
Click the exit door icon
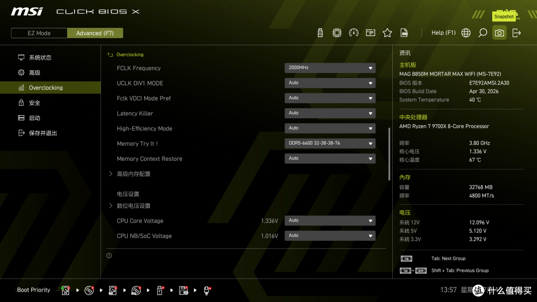pyautogui.click(x=517, y=33)
